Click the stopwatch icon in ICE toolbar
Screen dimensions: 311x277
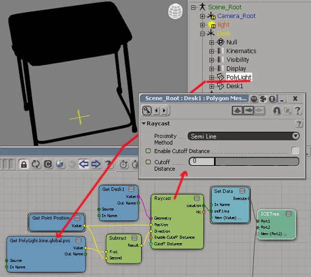click(x=124, y=164)
